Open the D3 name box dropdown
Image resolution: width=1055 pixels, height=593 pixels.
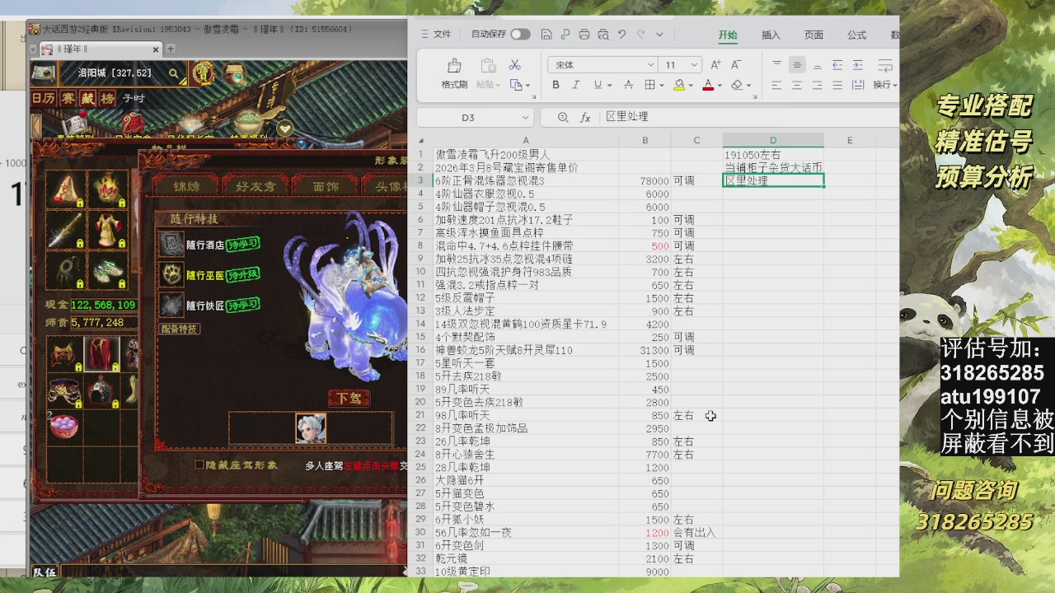click(x=526, y=118)
